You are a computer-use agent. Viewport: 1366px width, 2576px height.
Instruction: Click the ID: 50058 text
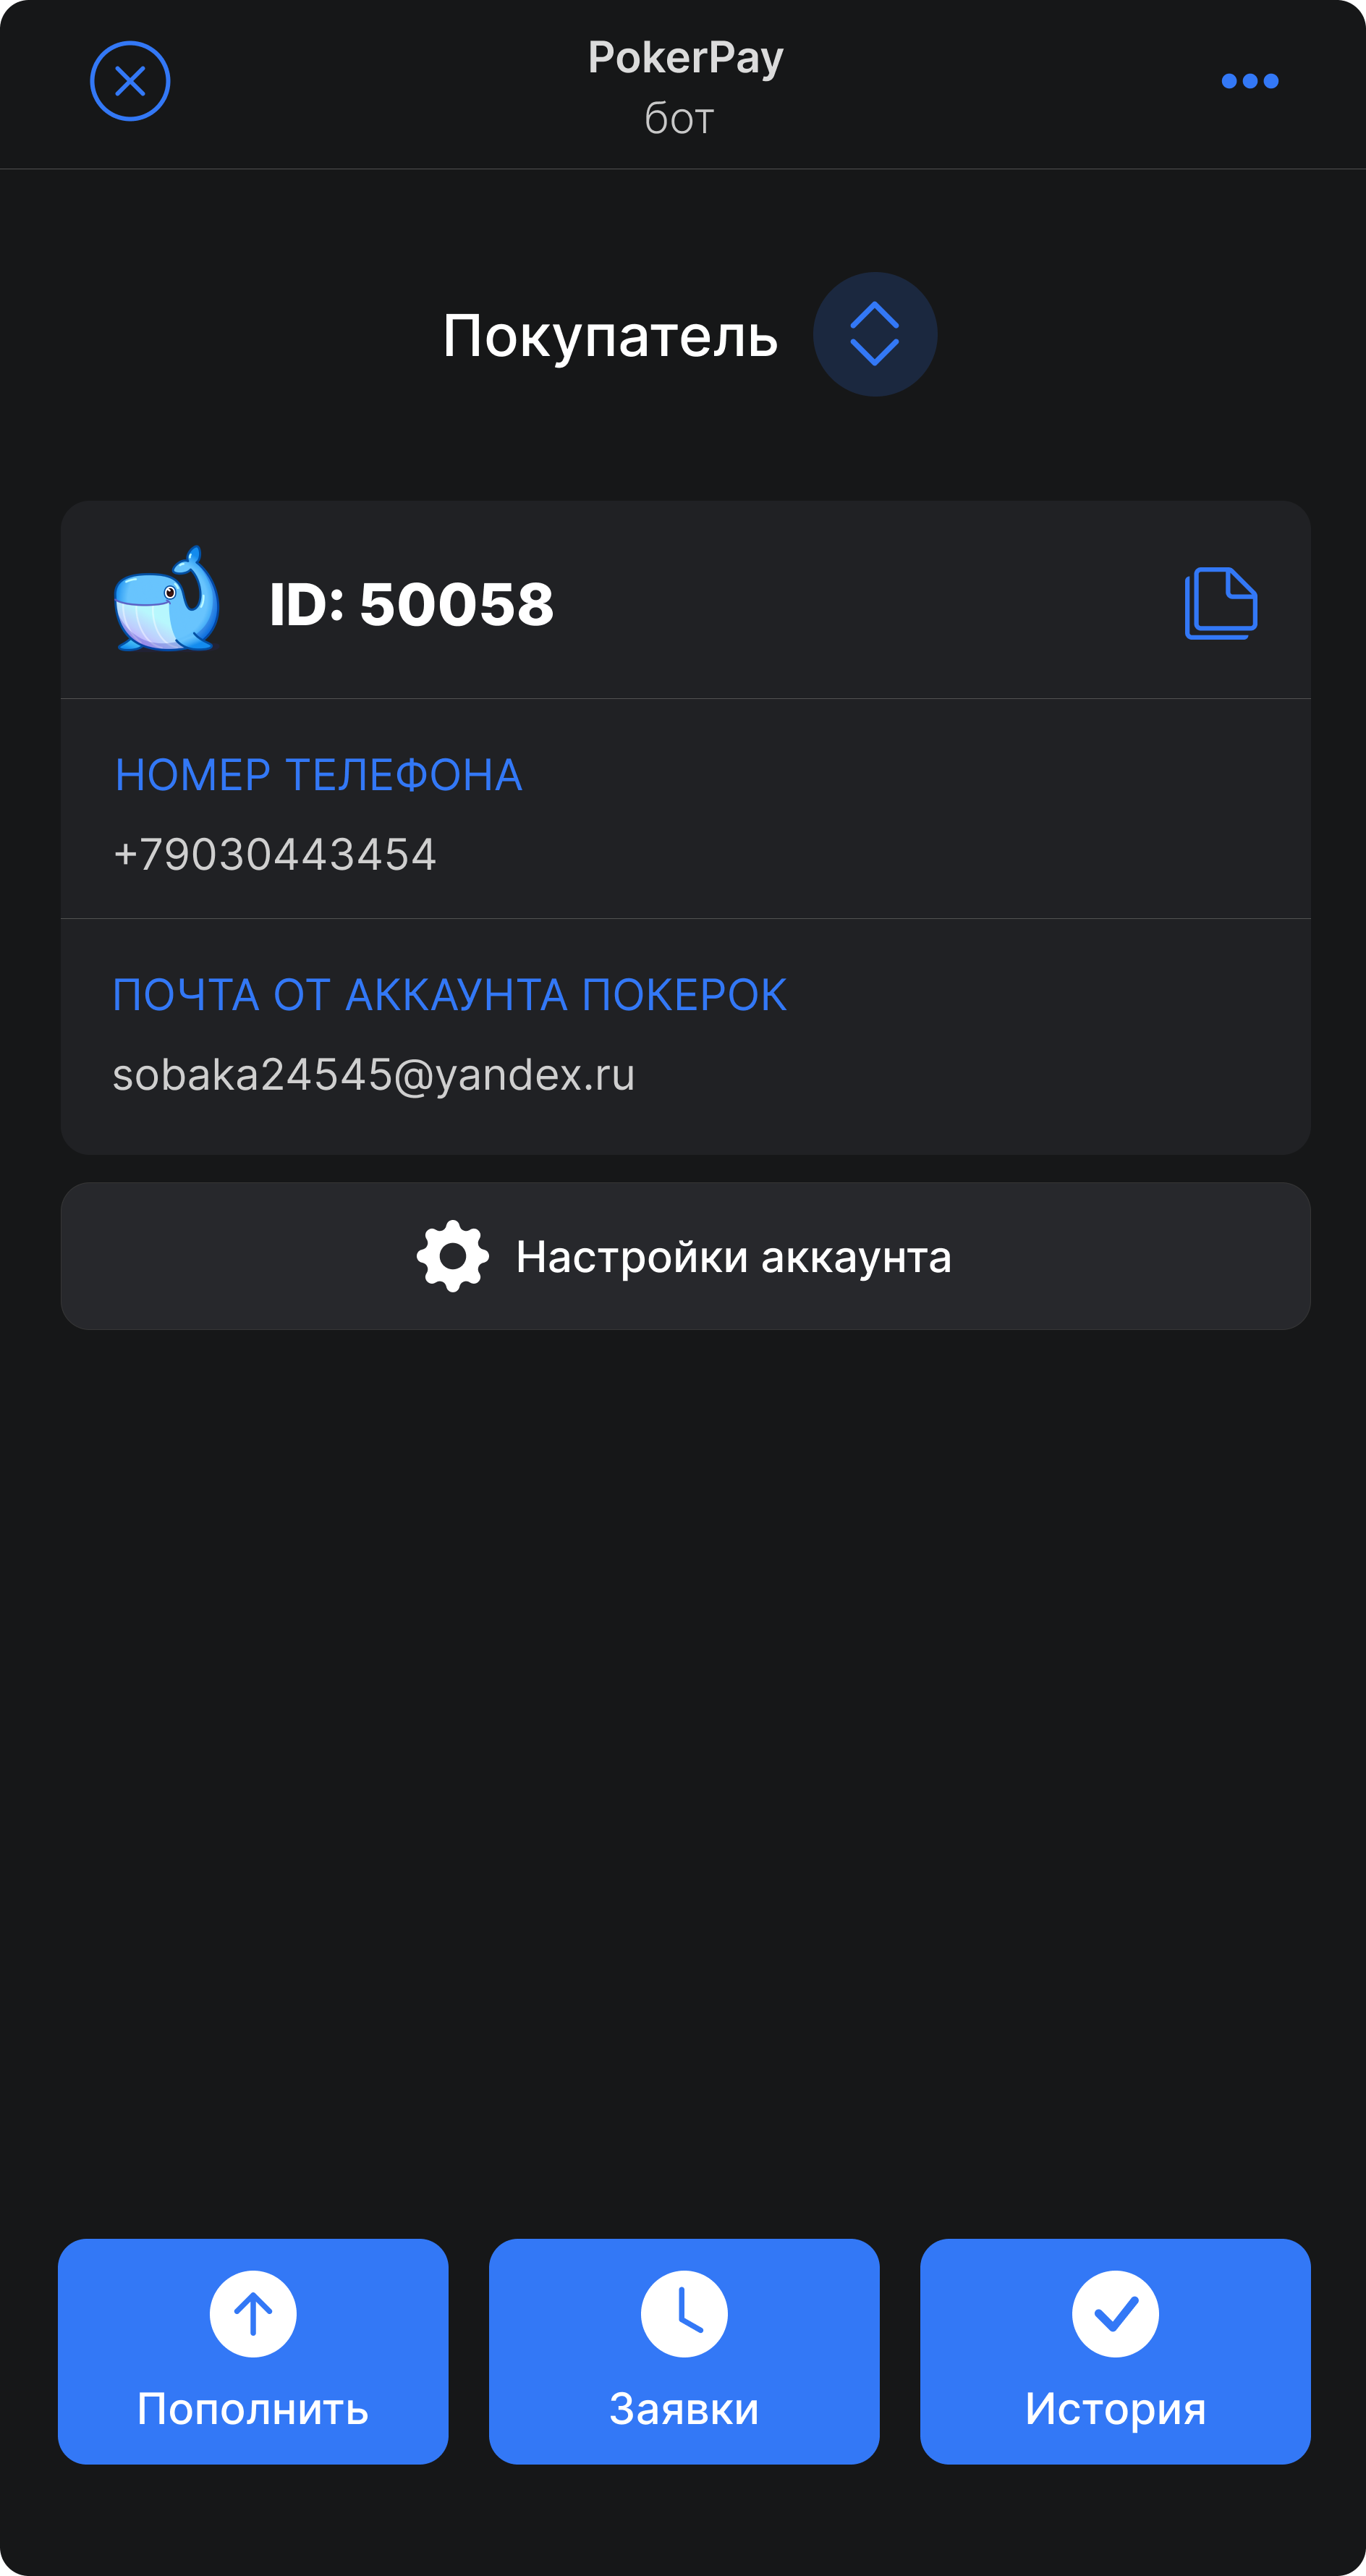(411, 604)
